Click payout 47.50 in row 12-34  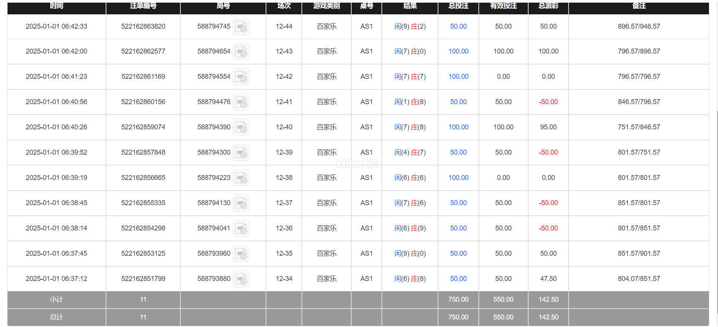(x=549, y=279)
